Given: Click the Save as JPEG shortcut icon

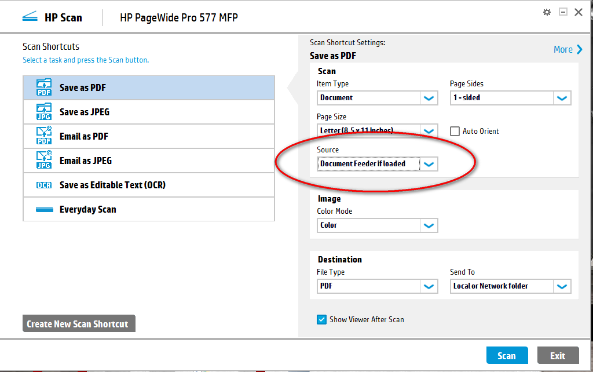Looking at the screenshot, I should (x=43, y=111).
